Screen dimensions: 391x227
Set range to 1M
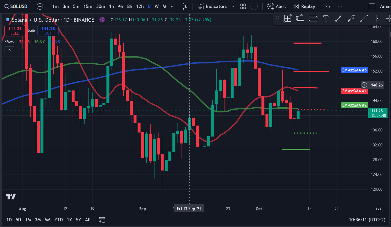point(28,220)
